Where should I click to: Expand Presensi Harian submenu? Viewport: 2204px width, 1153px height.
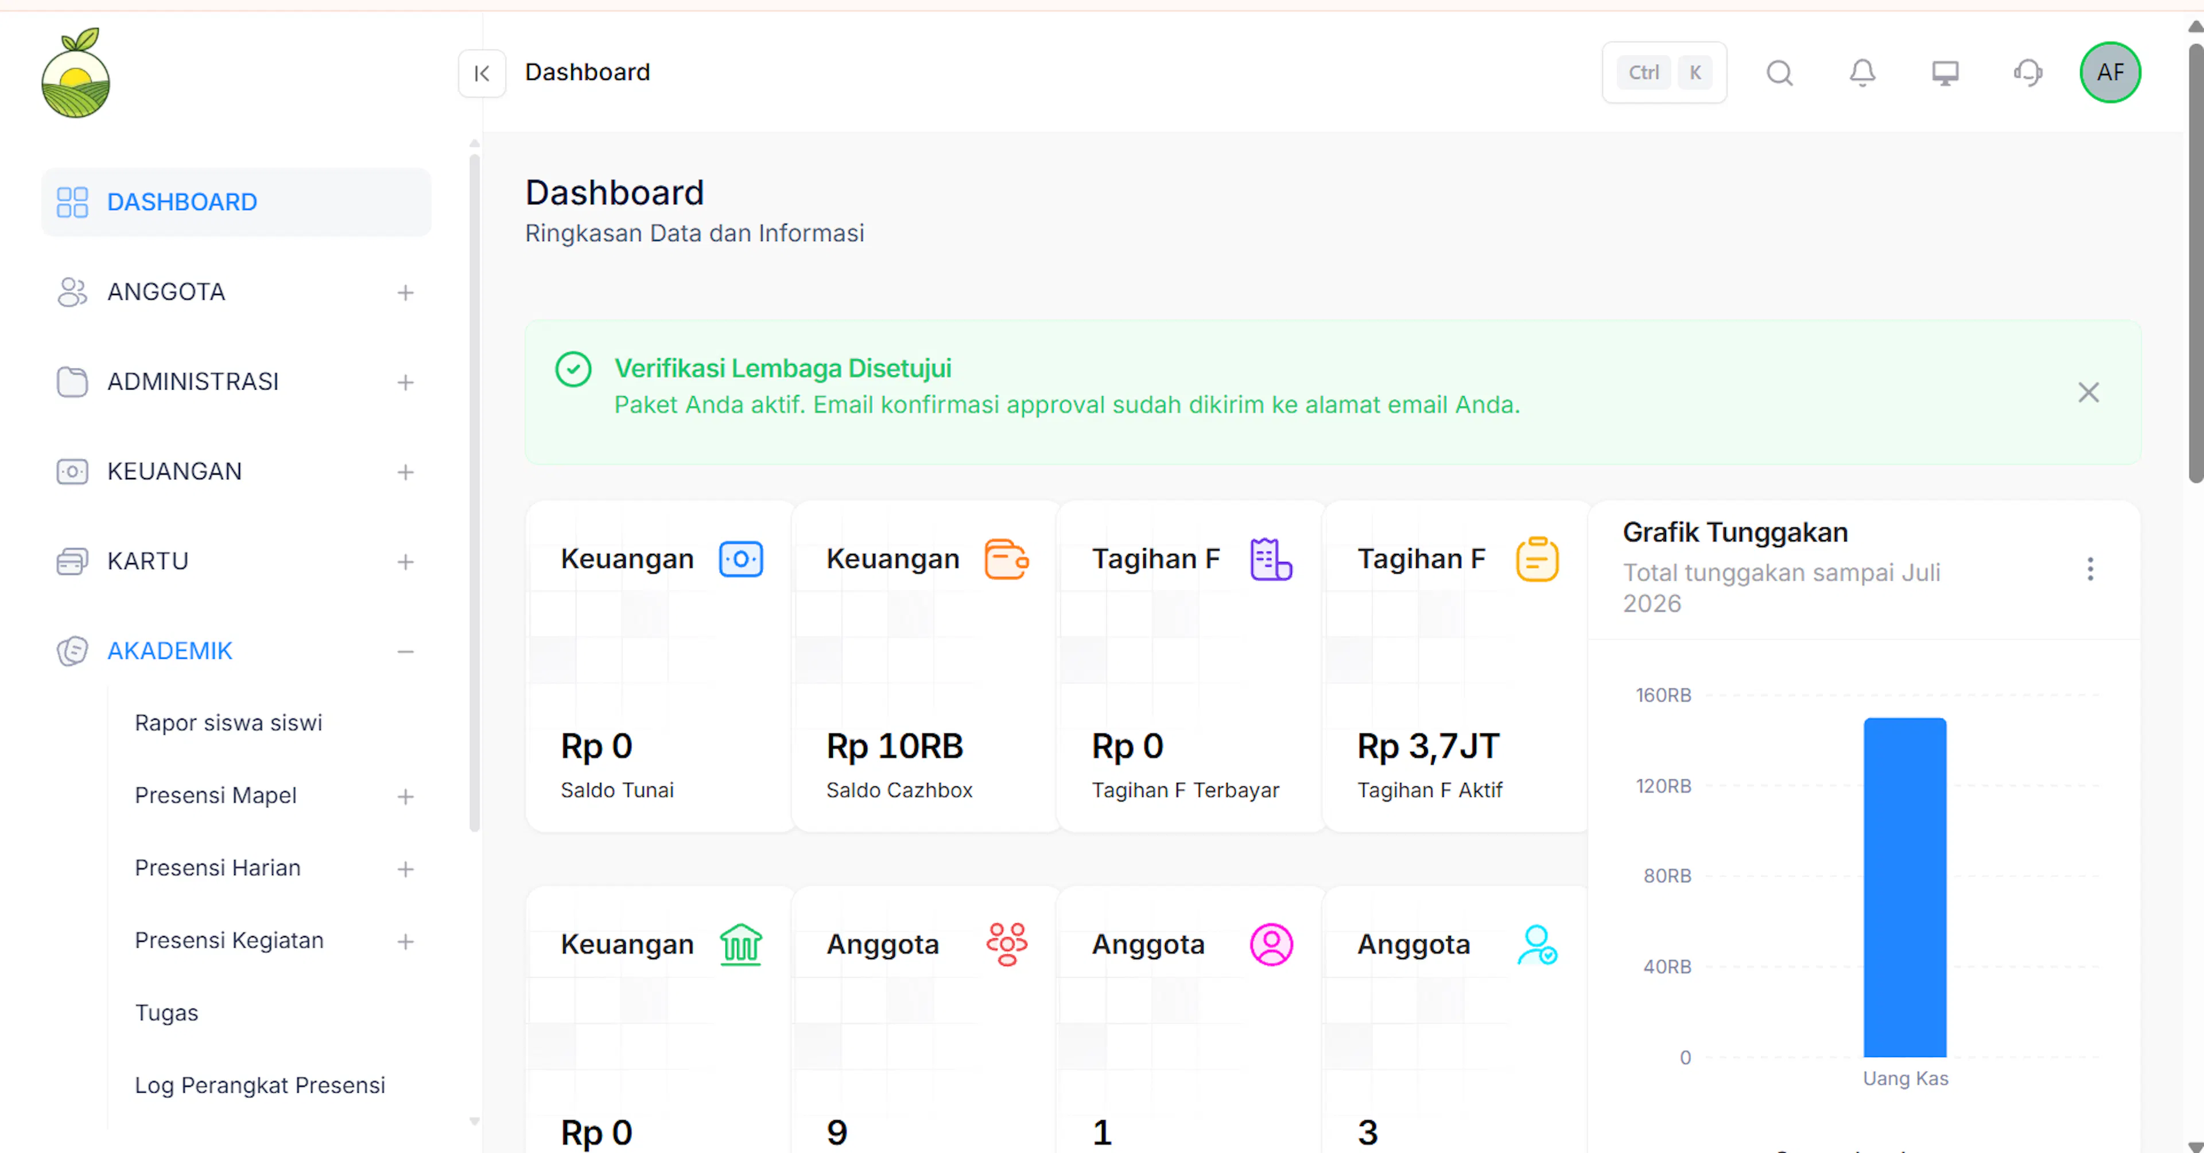(406, 869)
